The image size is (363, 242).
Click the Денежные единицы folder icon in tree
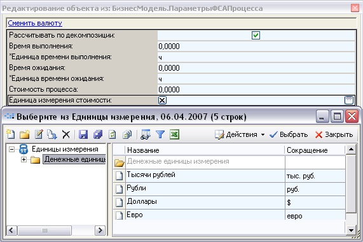[35, 160]
